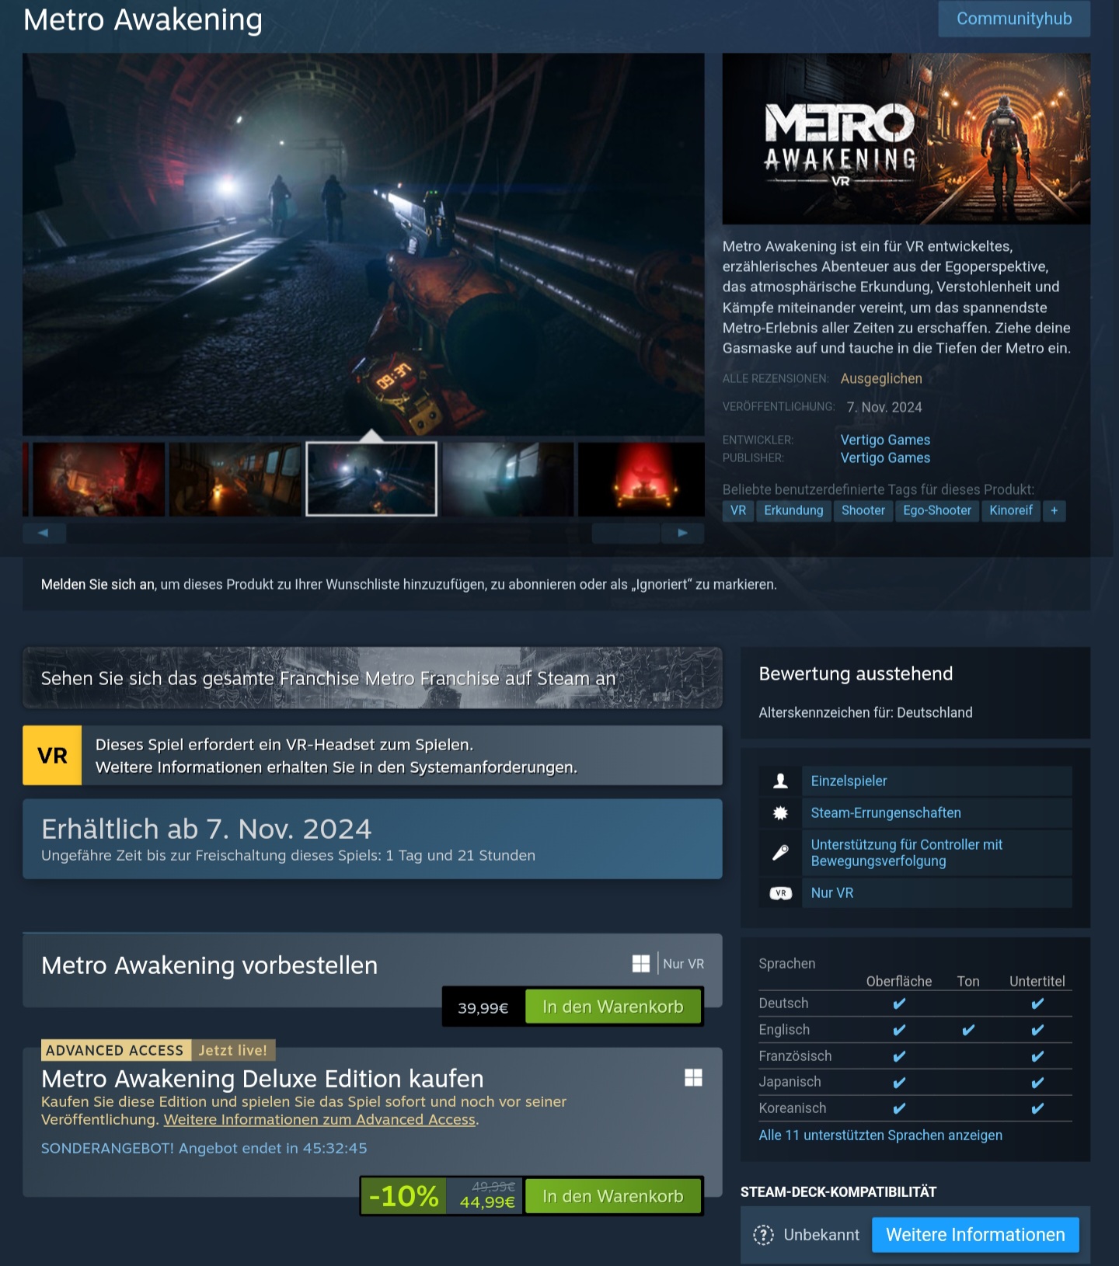The image size is (1119, 1266).
Task: Select the Ego-Shooter tag
Action: coord(937,510)
